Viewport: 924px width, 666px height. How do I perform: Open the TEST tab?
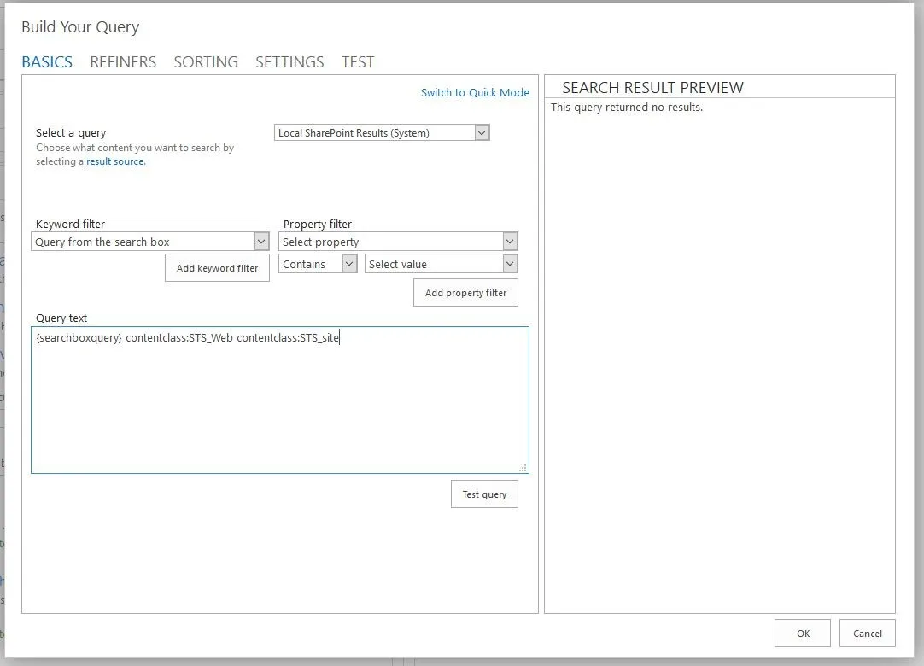tap(358, 62)
